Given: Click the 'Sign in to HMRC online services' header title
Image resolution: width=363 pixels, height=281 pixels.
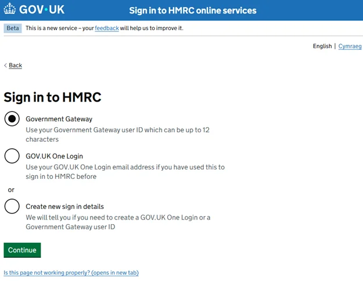Looking at the screenshot, I should point(193,10).
